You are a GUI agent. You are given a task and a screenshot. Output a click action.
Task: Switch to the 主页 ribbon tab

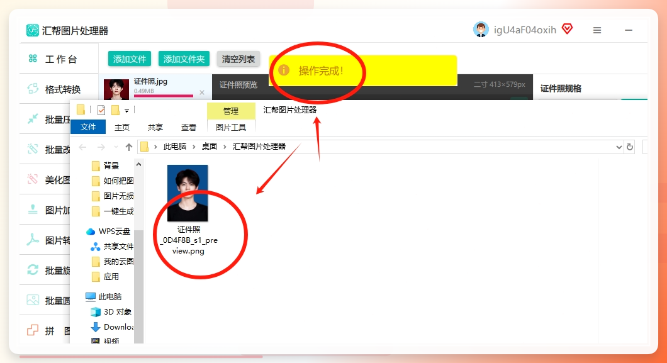[x=122, y=127]
